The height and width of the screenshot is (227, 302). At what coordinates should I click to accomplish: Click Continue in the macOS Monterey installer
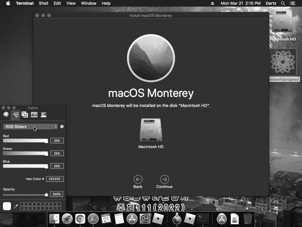[x=164, y=182]
